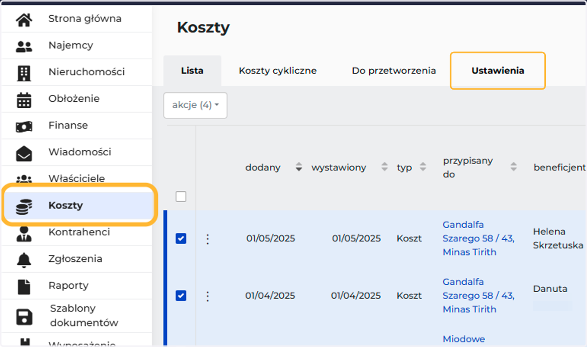Switch to the Lista tab
Viewport: 587px width, 347px height.
192,70
